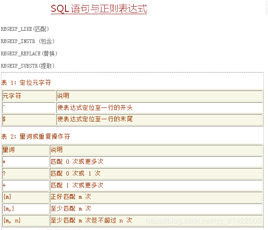The height and width of the screenshot is (230, 268).
Task: Select the {m} quantifier cell
Action: coord(26,197)
